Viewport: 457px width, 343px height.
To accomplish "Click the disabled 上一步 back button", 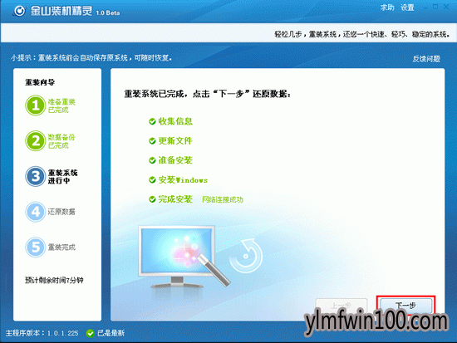I will [x=342, y=306].
